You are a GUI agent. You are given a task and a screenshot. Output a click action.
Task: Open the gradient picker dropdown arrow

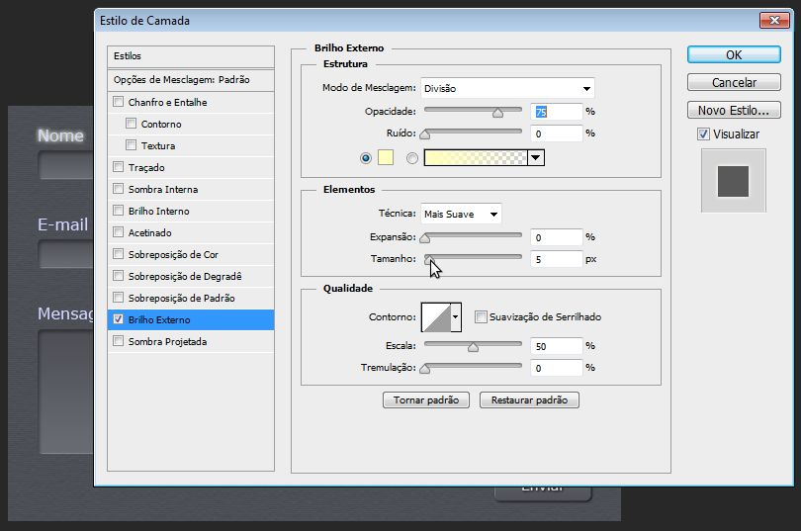tap(535, 158)
